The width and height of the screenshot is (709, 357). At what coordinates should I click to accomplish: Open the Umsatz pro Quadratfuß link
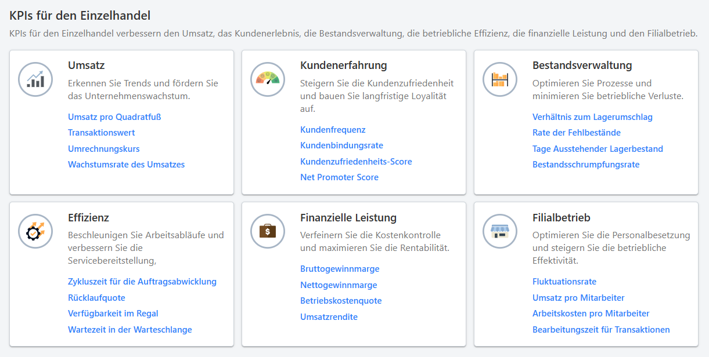coord(114,116)
